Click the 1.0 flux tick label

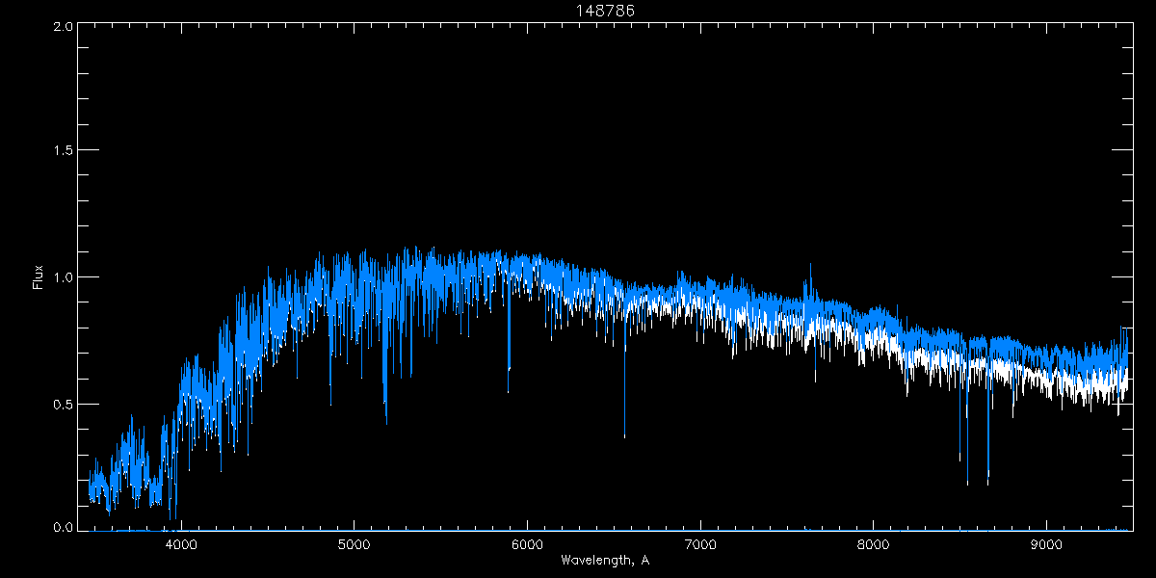point(63,277)
